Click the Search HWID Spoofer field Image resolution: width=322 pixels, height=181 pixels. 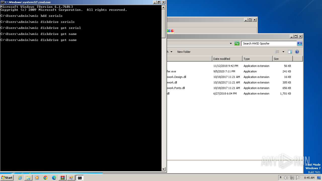coord(269,43)
